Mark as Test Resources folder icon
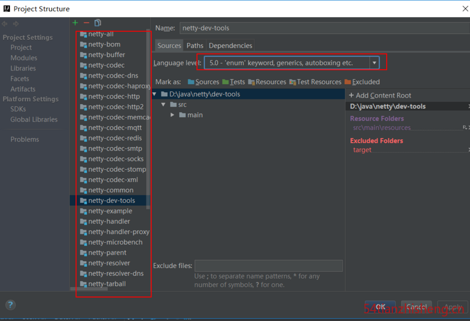 [293, 82]
